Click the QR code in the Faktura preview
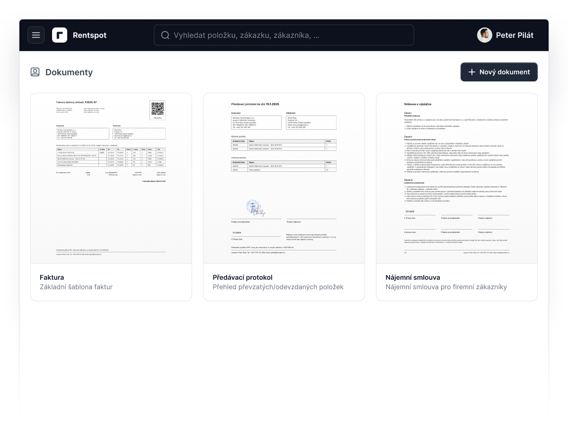Screen dimensions: 568x426 click(158, 109)
